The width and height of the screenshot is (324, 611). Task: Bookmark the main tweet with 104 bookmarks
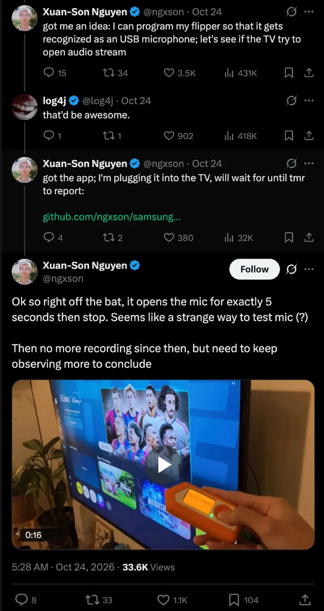pyautogui.click(x=243, y=600)
